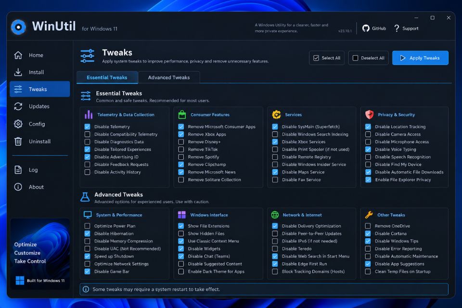Click the Advanced Tweaks flask icon

click(85, 197)
